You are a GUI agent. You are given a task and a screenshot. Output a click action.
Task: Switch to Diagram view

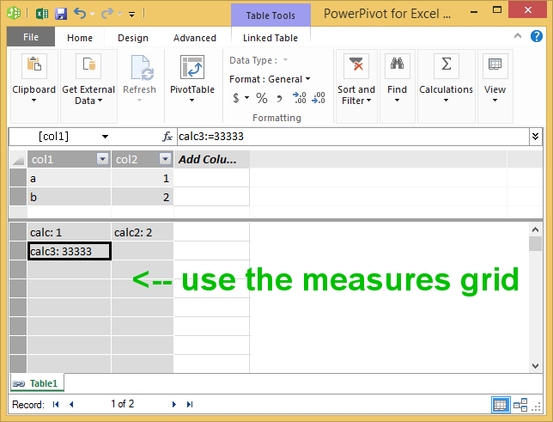tap(521, 404)
